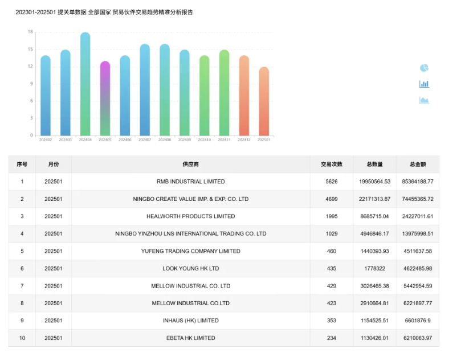Open supplier RMB INDUSTRIAL LIMITED
The width and height of the screenshot is (465, 361).
[190, 182]
